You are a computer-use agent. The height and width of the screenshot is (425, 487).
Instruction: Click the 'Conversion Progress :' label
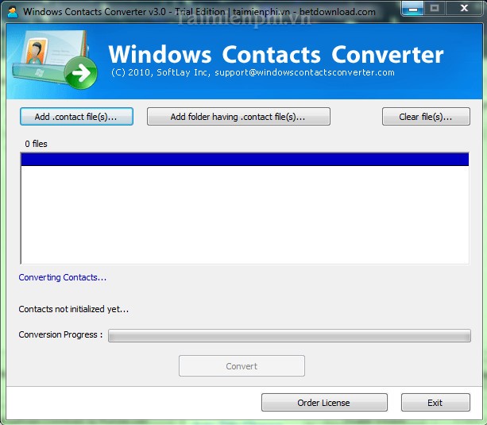(60, 334)
